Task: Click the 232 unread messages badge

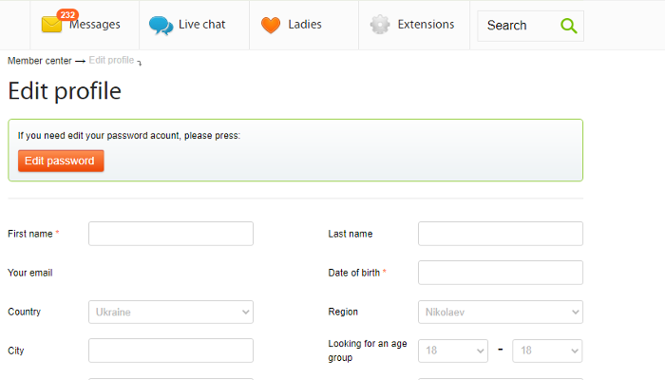Action: pos(67,15)
